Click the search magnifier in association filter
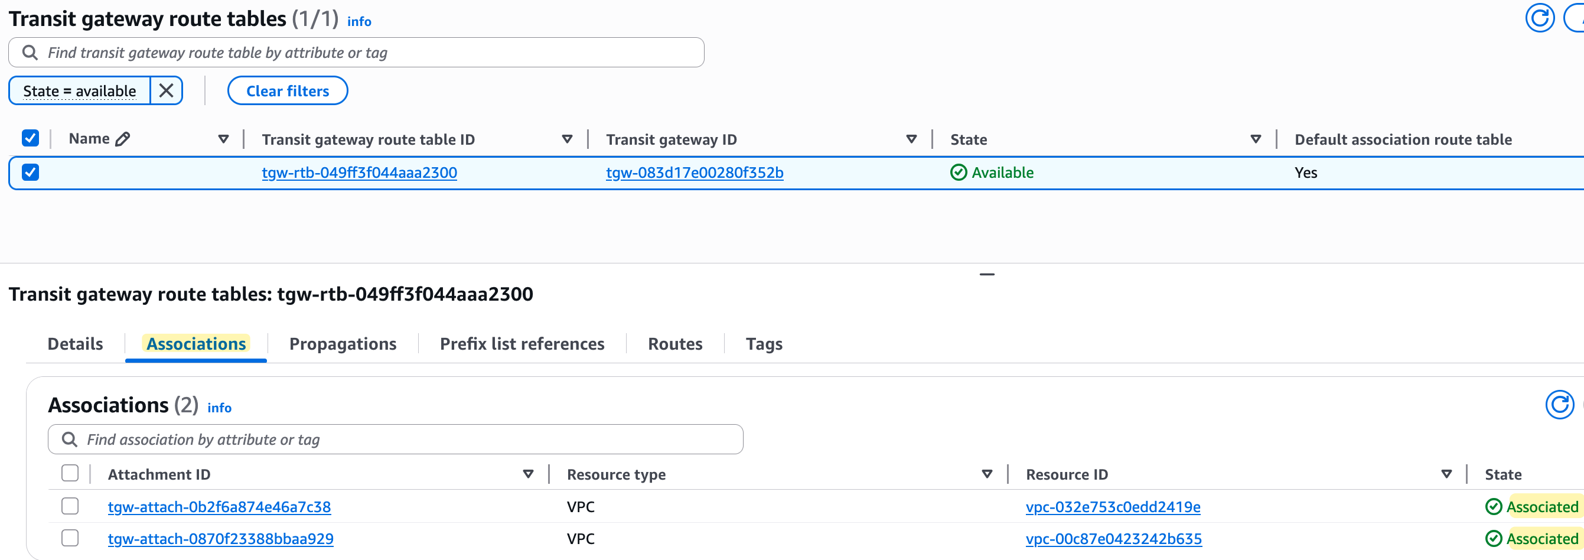The width and height of the screenshot is (1584, 560). click(70, 439)
